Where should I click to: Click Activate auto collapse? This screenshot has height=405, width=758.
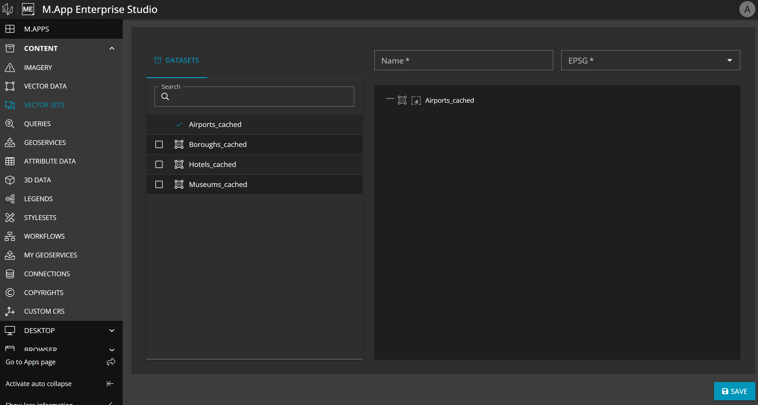point(38,383)
